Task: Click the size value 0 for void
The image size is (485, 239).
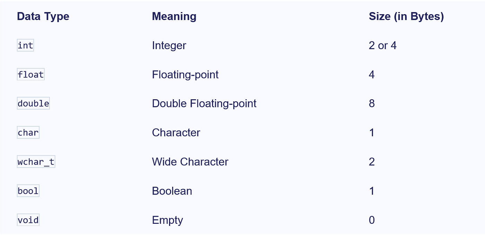Action: tap(372, 220)
